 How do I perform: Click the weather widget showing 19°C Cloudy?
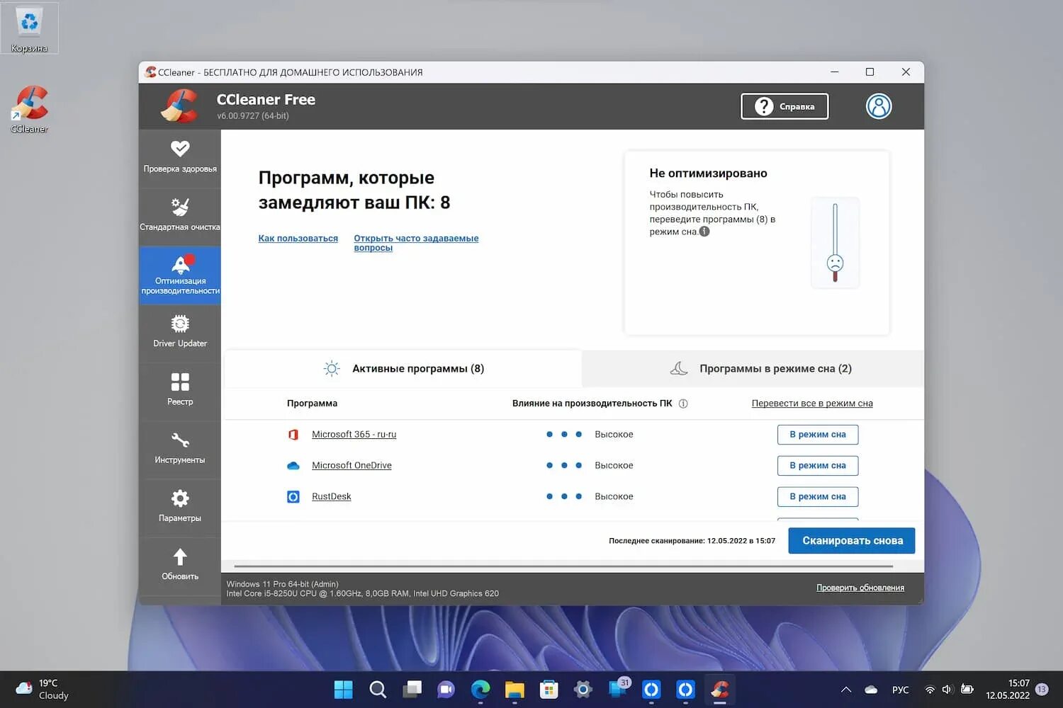point(43,690)
